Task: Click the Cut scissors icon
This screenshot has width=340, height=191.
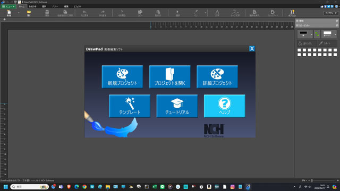Action: pyautogui.click(x=122, y=13)
